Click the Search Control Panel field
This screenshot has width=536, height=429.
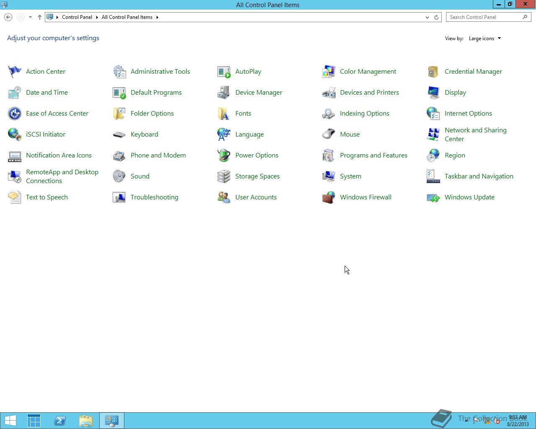pyautogui.click(x=488, y=17)
